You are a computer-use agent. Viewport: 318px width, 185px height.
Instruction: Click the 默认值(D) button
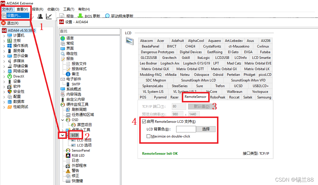coord(202,106)
